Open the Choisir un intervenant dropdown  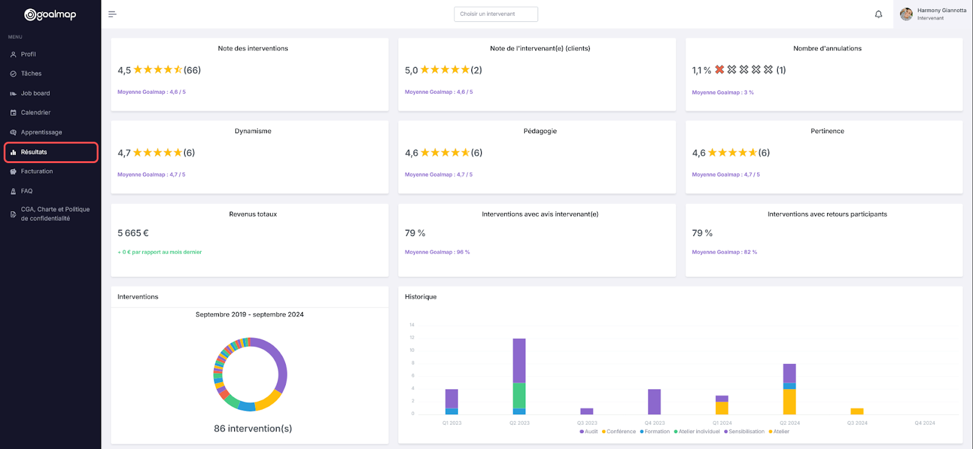tap(496, 14)
